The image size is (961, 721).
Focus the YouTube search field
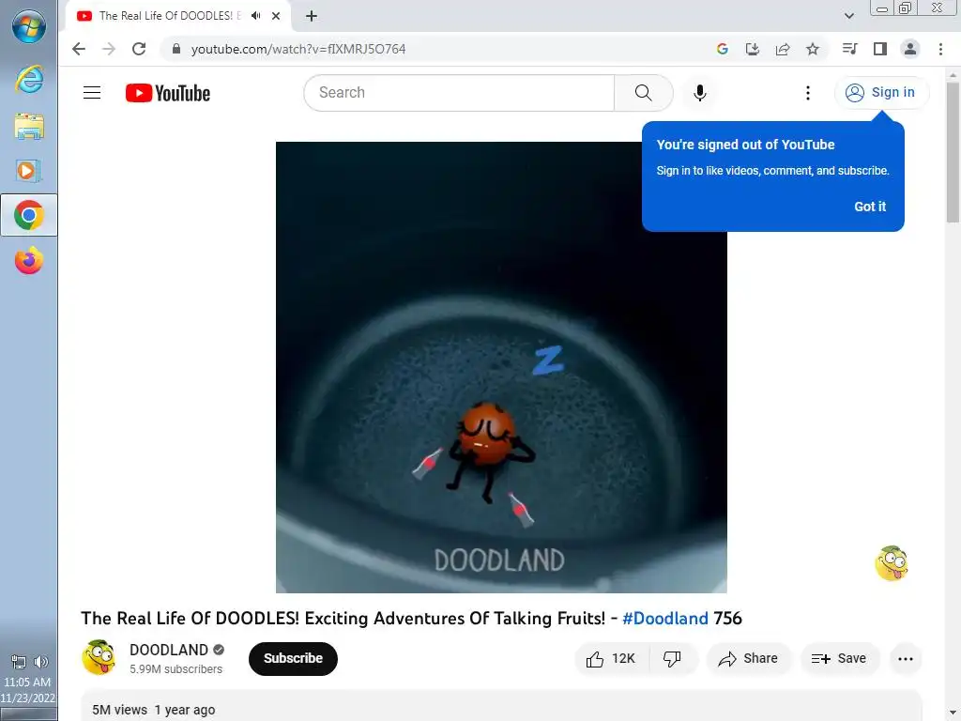pyautogui.click(x=459, y=93)
